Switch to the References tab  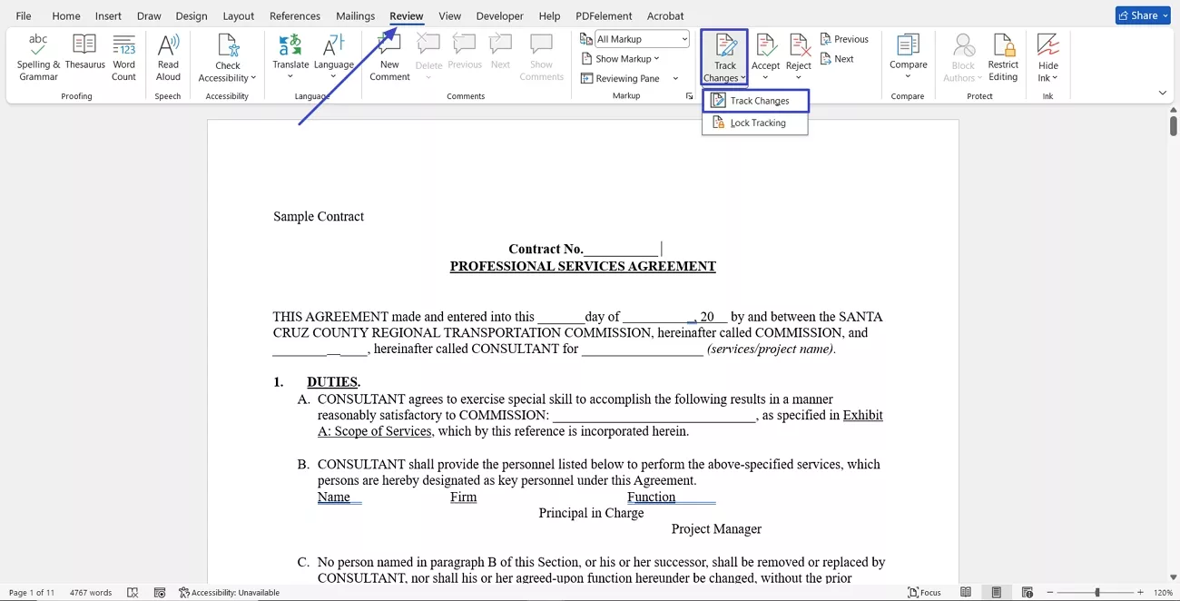click(x=295, y=15)
